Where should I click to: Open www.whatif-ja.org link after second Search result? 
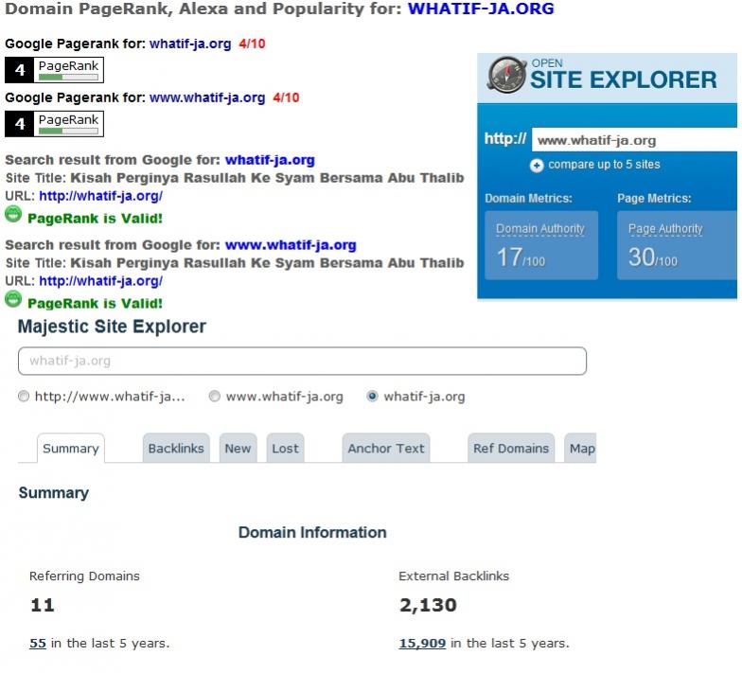tap(291, 245)
